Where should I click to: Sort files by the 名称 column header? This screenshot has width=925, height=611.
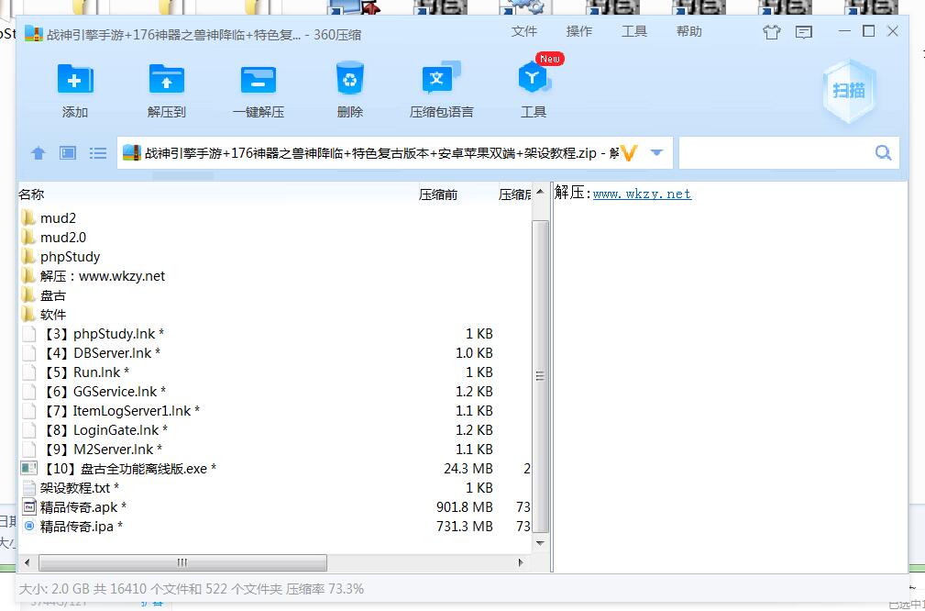(x=32, y=194)
